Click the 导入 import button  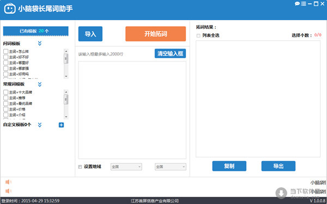tap(90, 34)
